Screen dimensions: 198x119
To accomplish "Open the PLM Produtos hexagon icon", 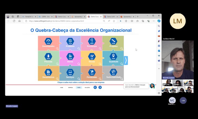I will [x=70, y=41].
